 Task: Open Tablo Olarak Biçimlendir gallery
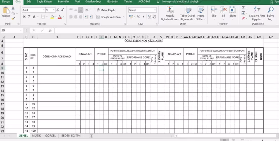188,14
